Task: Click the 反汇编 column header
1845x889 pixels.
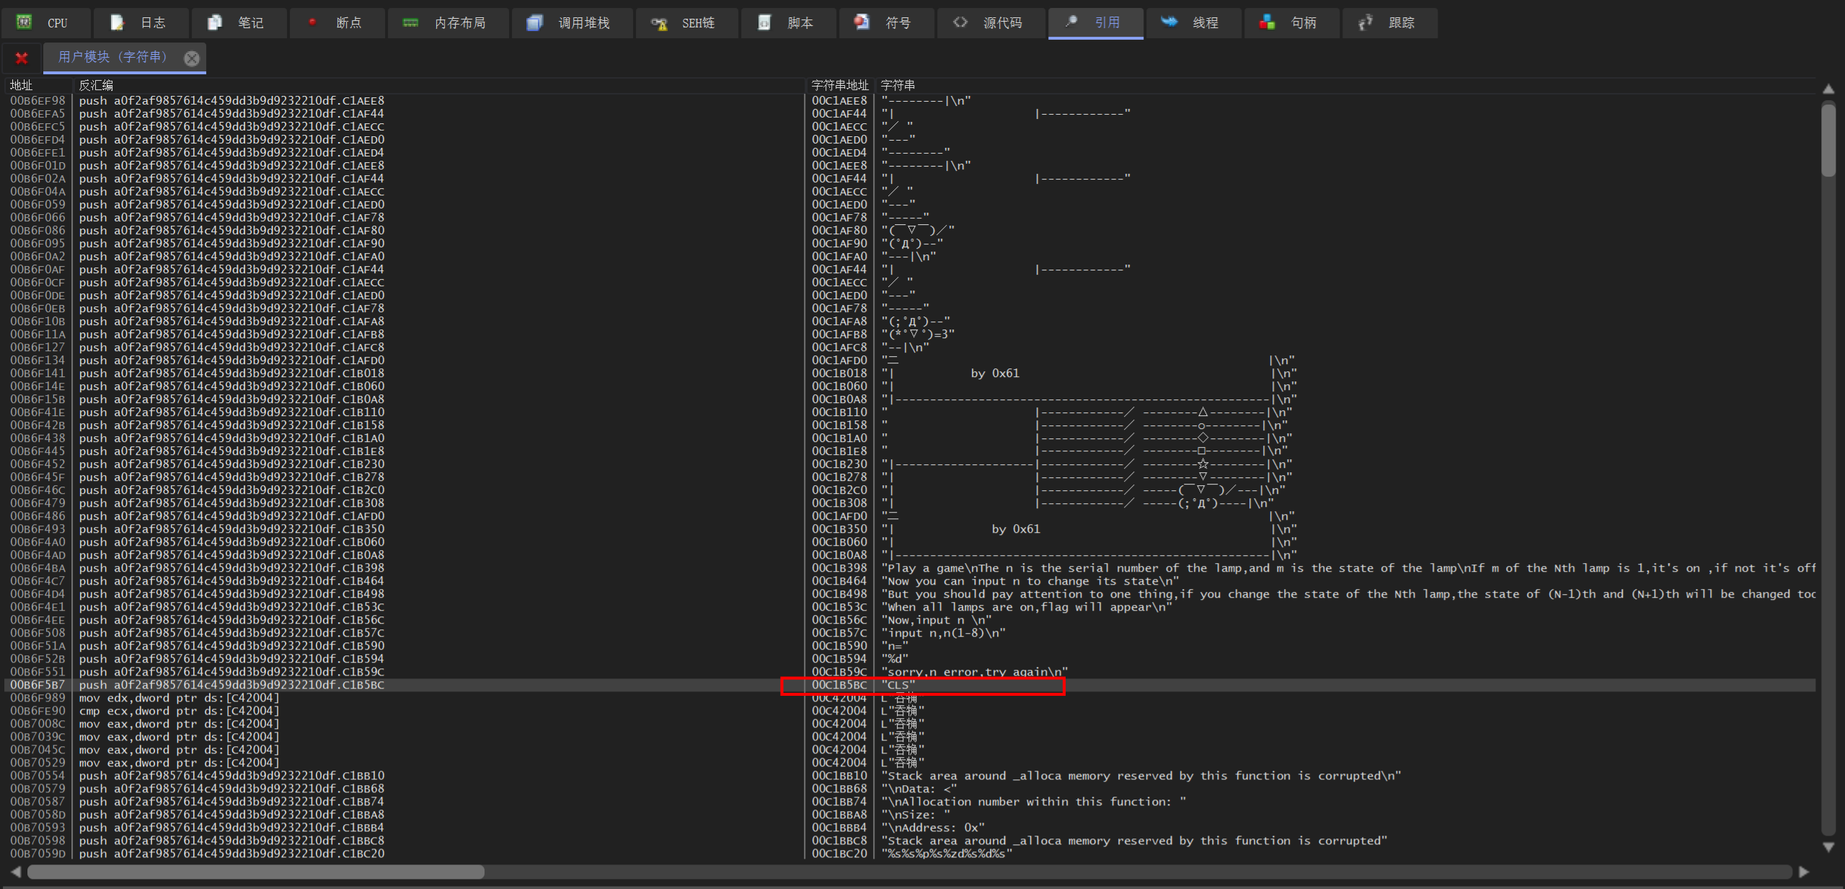Action: coord(96,85)
